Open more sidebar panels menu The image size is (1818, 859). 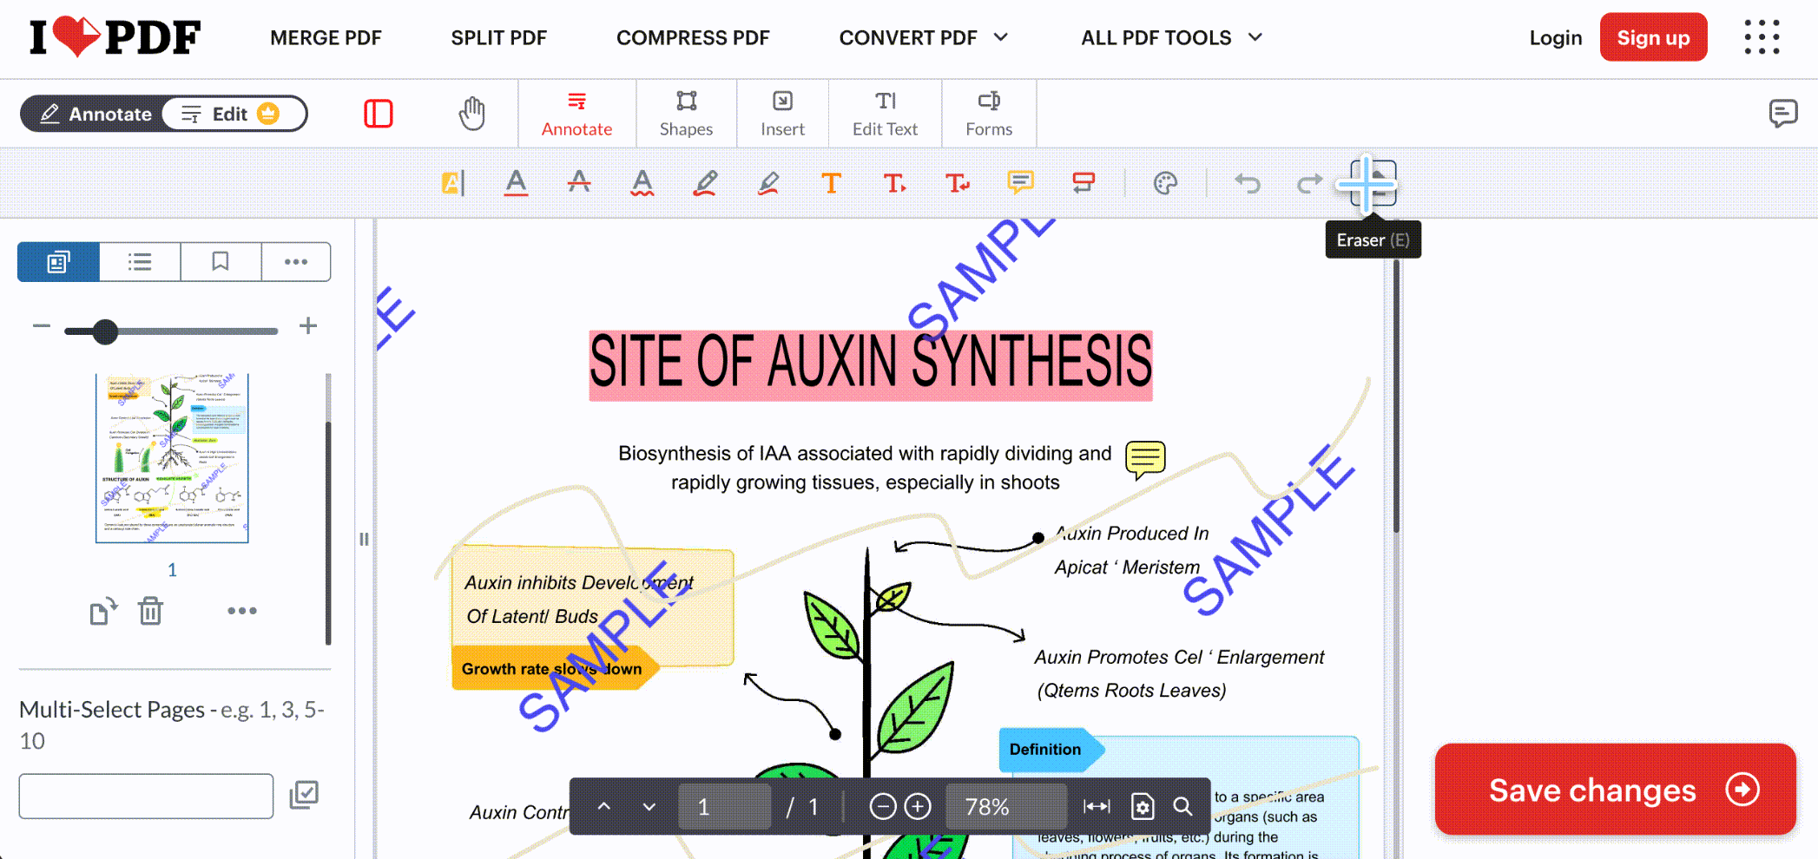pyautogui.click(x=296, y=262)
